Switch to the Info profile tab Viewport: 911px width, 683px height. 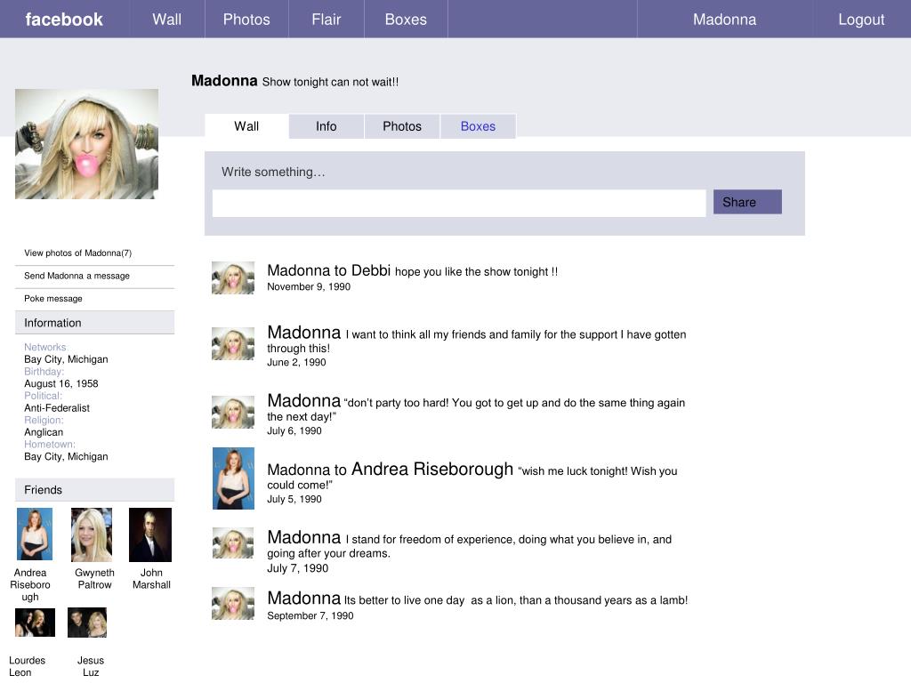tap(326, 126)
